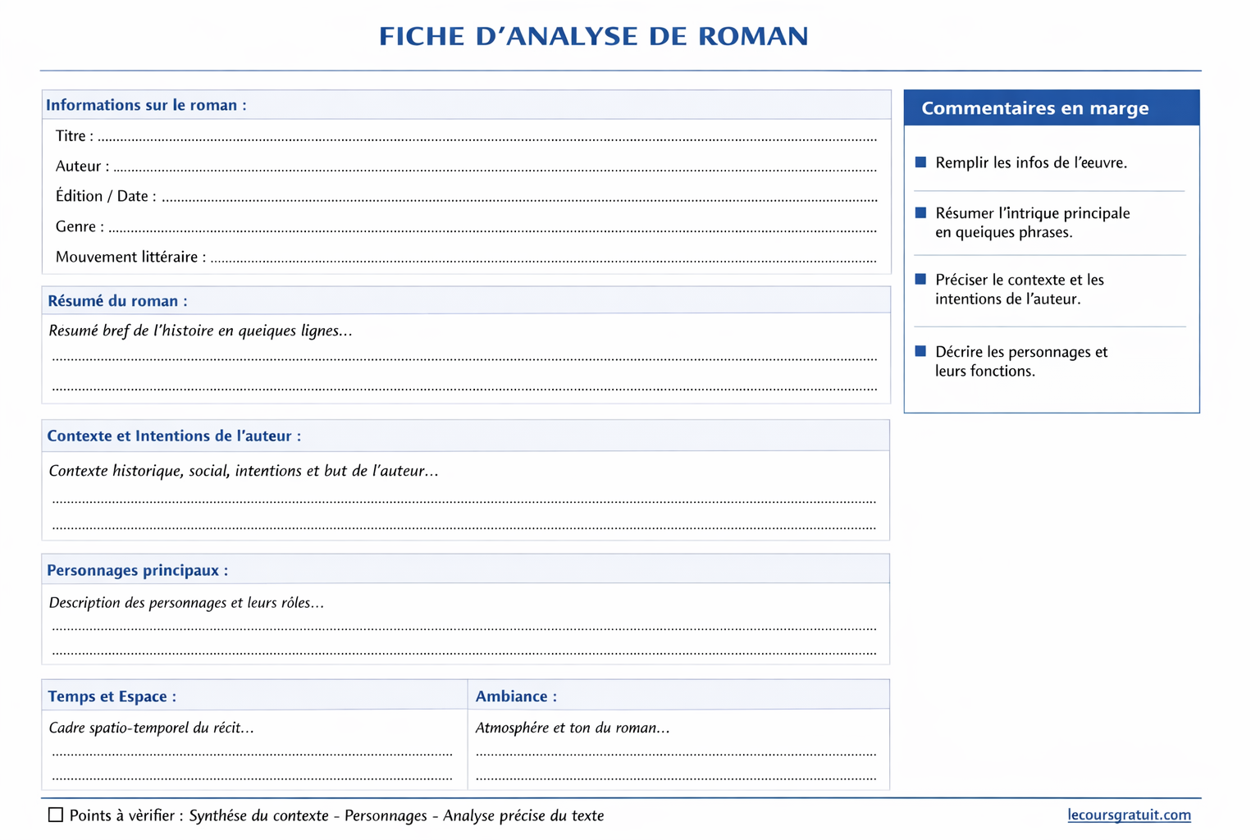Select the "Contexte et Intentions de l'auteur" header
The image size is (1260, 840).
[x=174, y=436]
